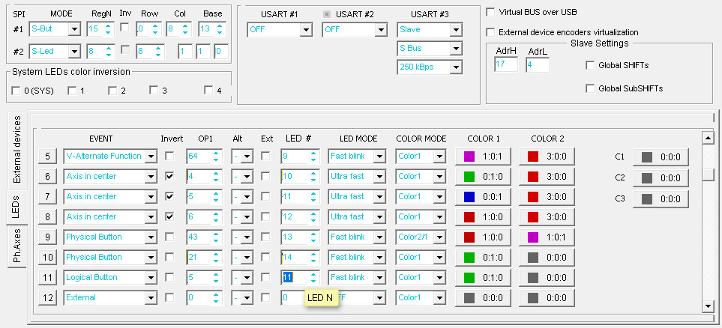Open the USART #1 OFF dropdown
This screenshot has height=328, width=722.
pyautogui.click(x=306, y=29)
